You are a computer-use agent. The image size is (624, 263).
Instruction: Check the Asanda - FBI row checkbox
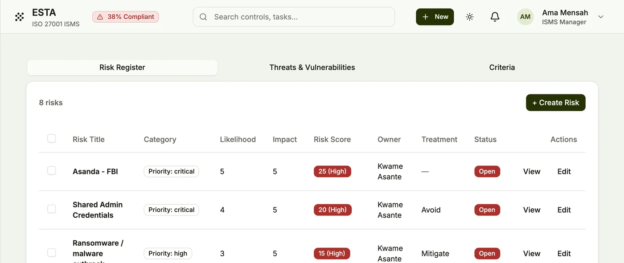click(52, 170)
